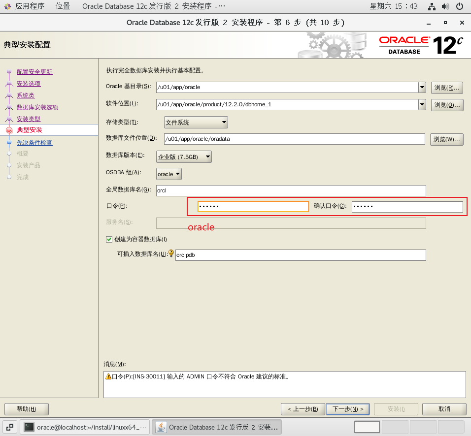Click the 全局数据库名 field
This screenshot has height=436, width=471.
[291, 190]
